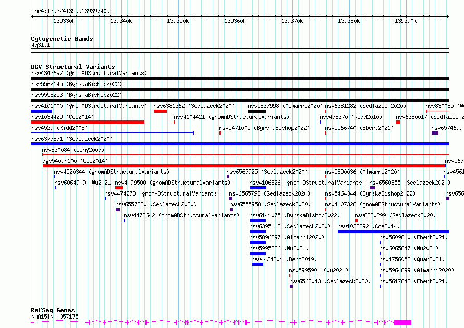This screenshot has height=328, width=464.
Task: Click the RefSeq Genes track title
Action: 53,310
